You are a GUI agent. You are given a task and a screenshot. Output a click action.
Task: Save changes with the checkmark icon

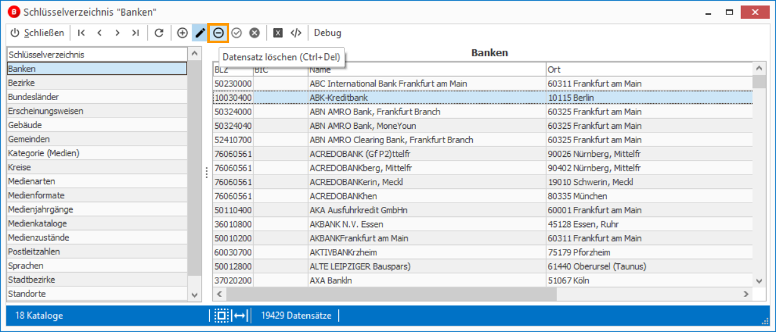[x=236, y=33]
